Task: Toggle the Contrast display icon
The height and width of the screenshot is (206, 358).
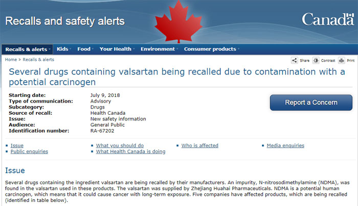Action: [316, 60]
